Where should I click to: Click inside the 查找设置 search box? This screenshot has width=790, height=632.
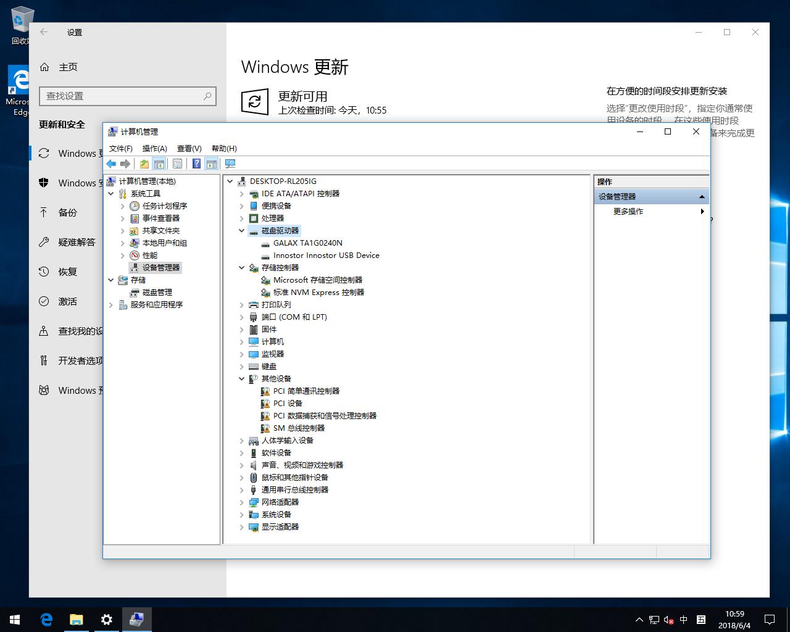coord(123,96)
